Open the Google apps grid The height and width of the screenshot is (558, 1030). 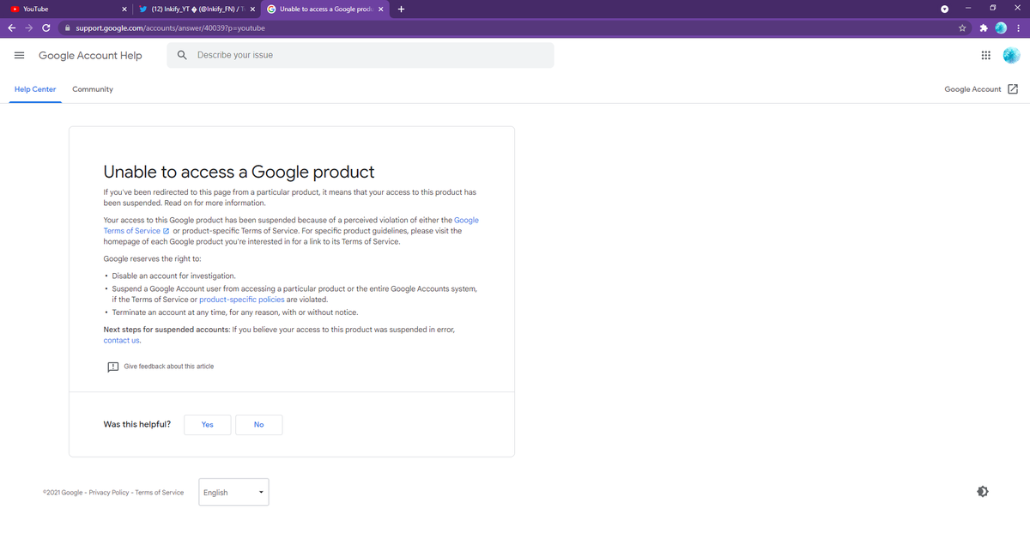tap(985, 56)
